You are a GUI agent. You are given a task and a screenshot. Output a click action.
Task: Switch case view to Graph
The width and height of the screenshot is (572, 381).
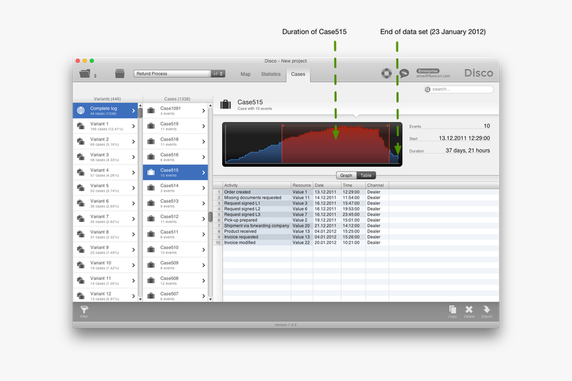pyautogui.click(x=346, y=175)
